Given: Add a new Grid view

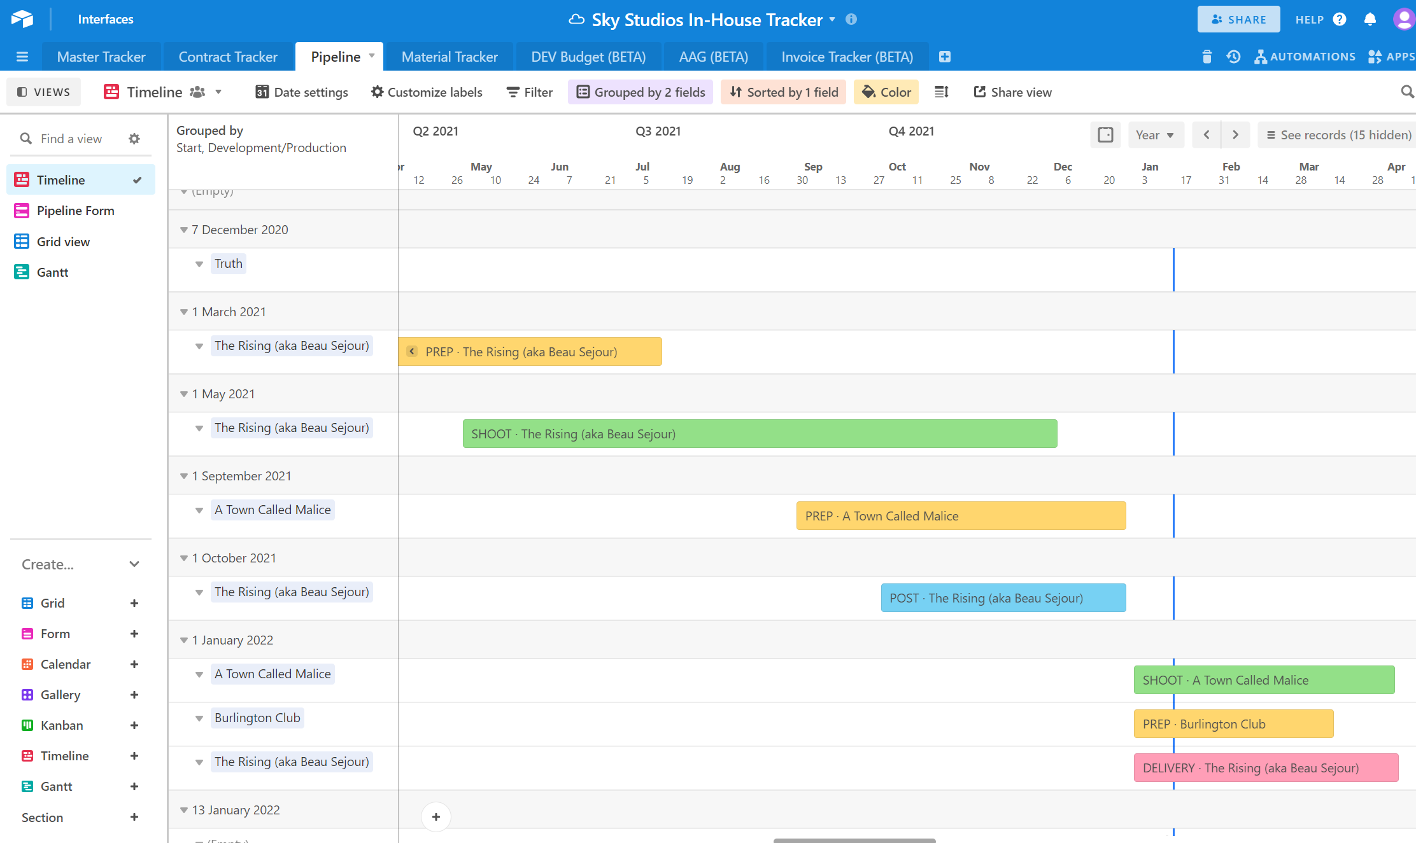Looking at the screenshot, I should (x=134, y=603).
